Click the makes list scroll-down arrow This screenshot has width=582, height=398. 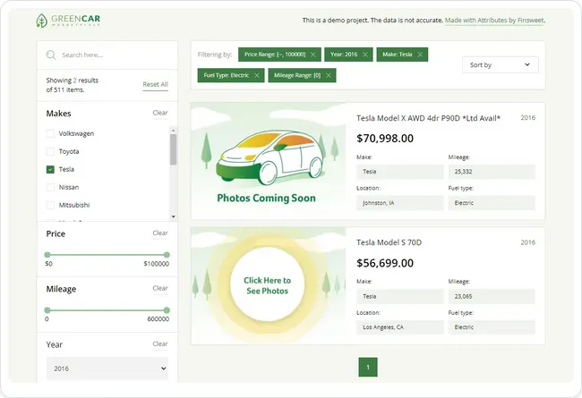[x=173, y=216]
